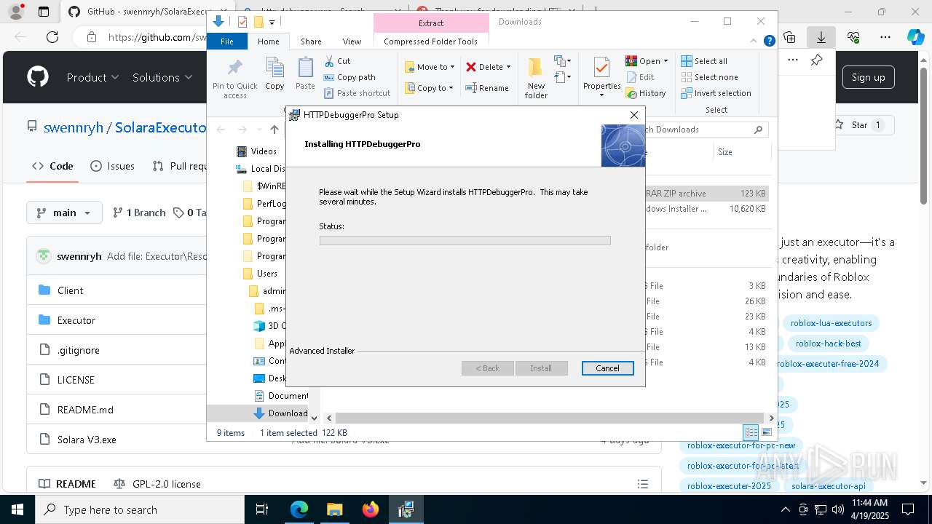Image resolution: width=932 pixels, height=524 pixels.
Task: Collapse the Explorer ribbon with chevron
Action: tap(754, 41)
